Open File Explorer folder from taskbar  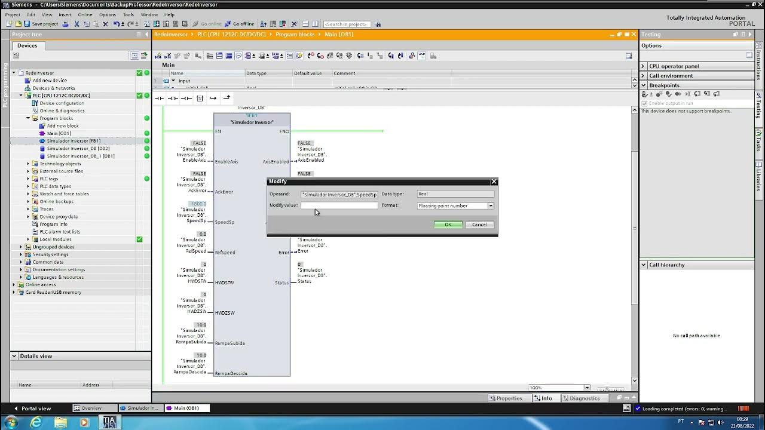coord(60,422)
